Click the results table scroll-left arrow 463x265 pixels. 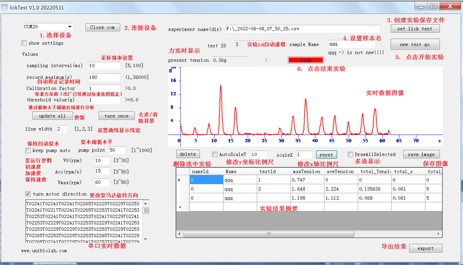pos(180,234)
